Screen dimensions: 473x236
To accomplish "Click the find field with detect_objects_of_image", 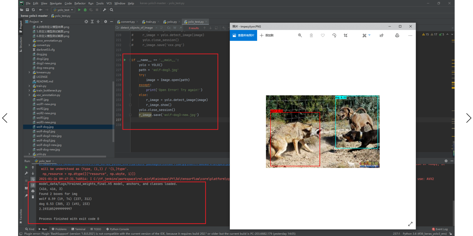I will click(137, 28).
